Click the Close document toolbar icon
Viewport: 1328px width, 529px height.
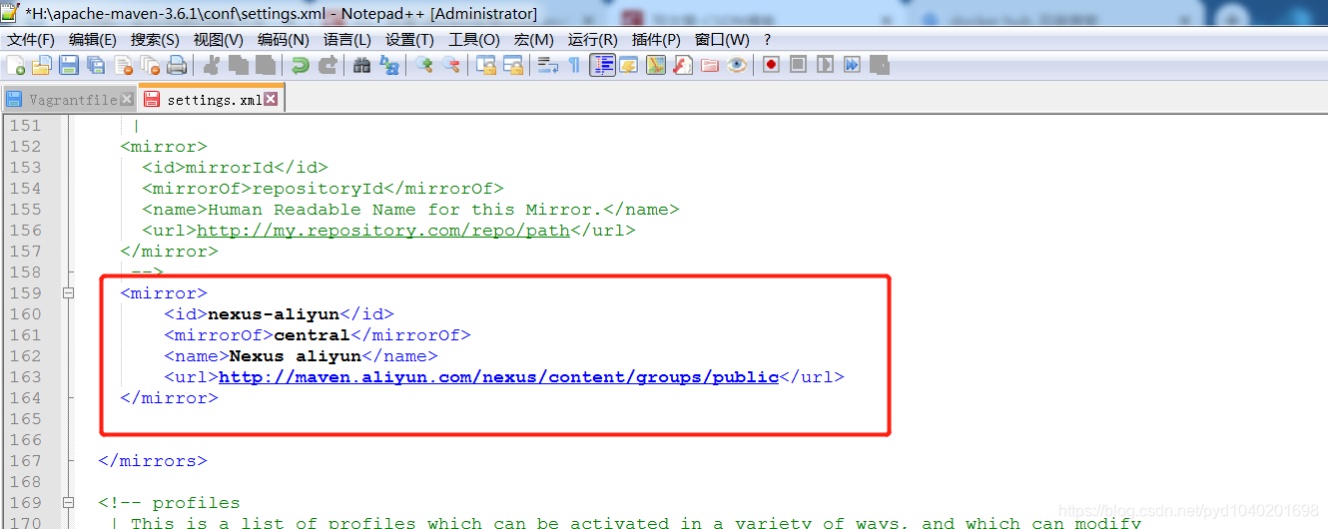(x=123, y=65)
